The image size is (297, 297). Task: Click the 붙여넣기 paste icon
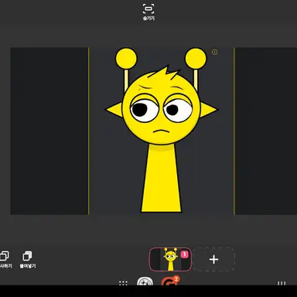tap(28, 259)
